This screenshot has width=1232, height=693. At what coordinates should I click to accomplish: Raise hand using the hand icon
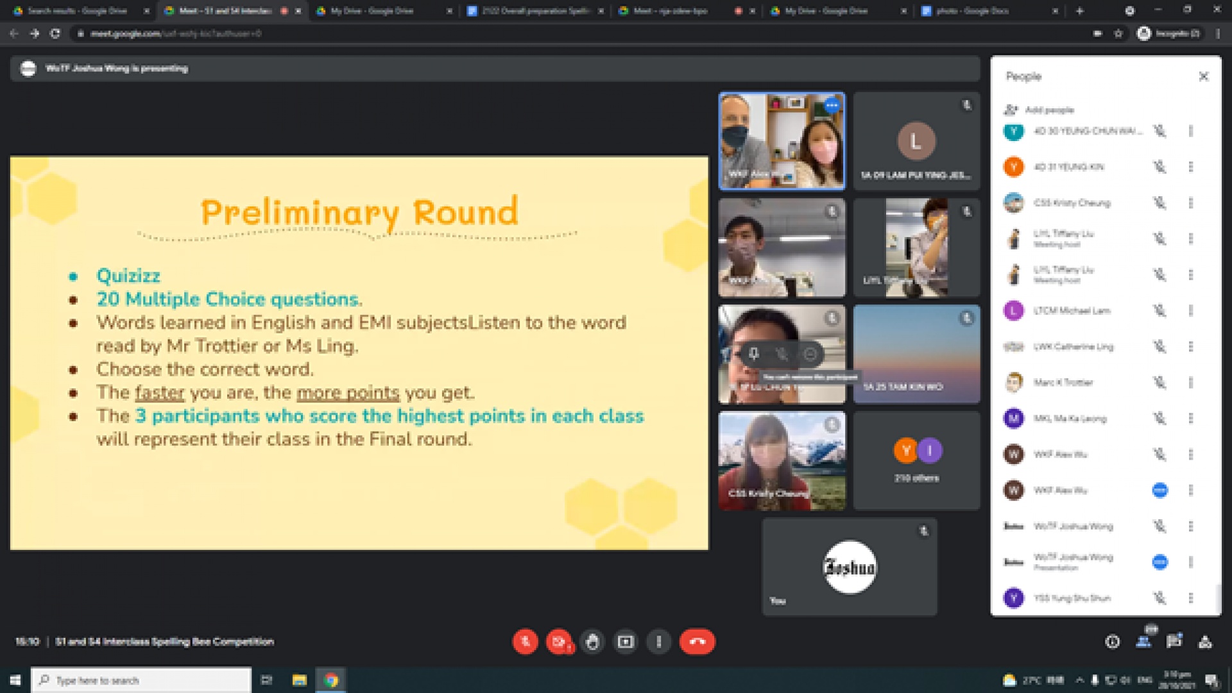tap(592, 642)
